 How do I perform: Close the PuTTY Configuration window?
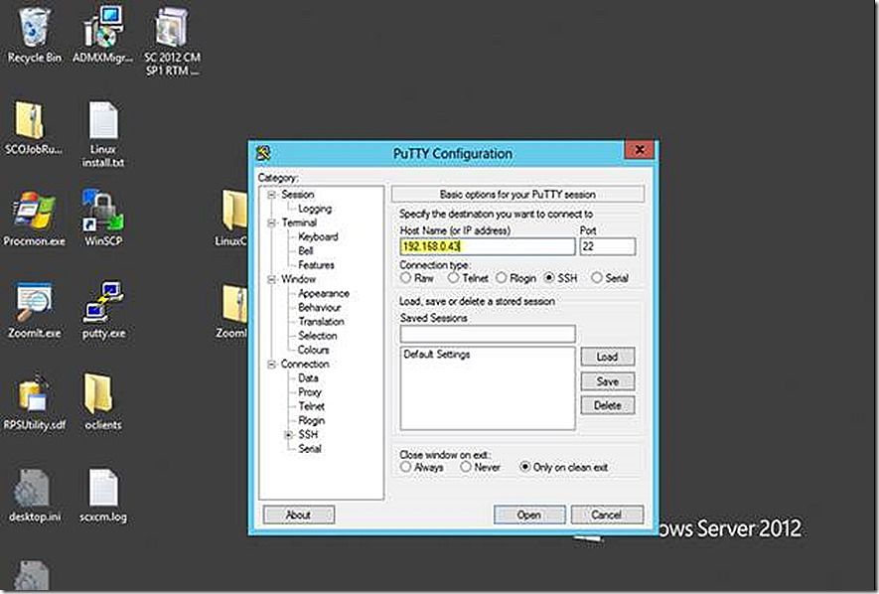(640, 150)
